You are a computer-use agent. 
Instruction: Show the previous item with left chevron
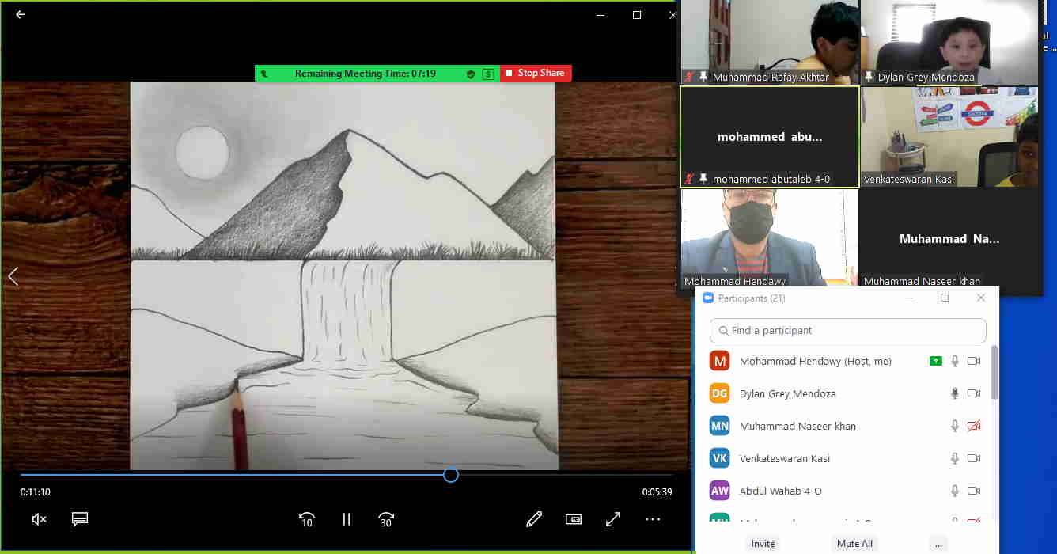[13, 276]
